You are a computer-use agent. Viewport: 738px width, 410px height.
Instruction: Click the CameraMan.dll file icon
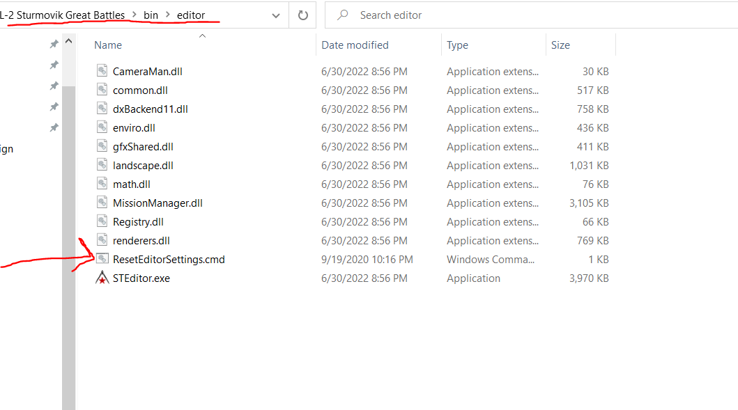point(102,70)
